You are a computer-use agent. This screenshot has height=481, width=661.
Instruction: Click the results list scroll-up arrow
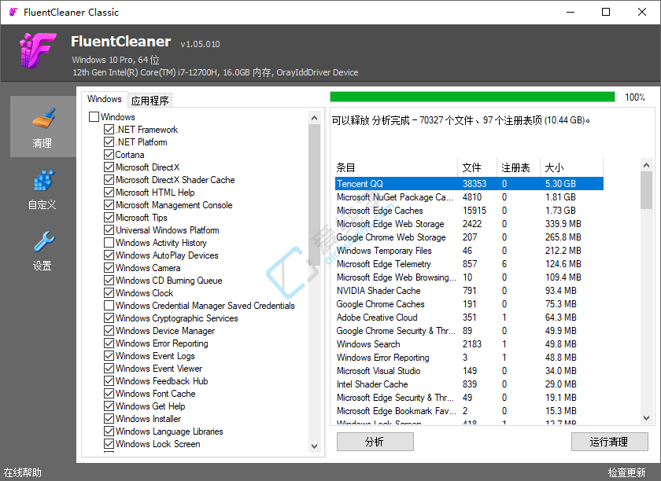[646, 166]
